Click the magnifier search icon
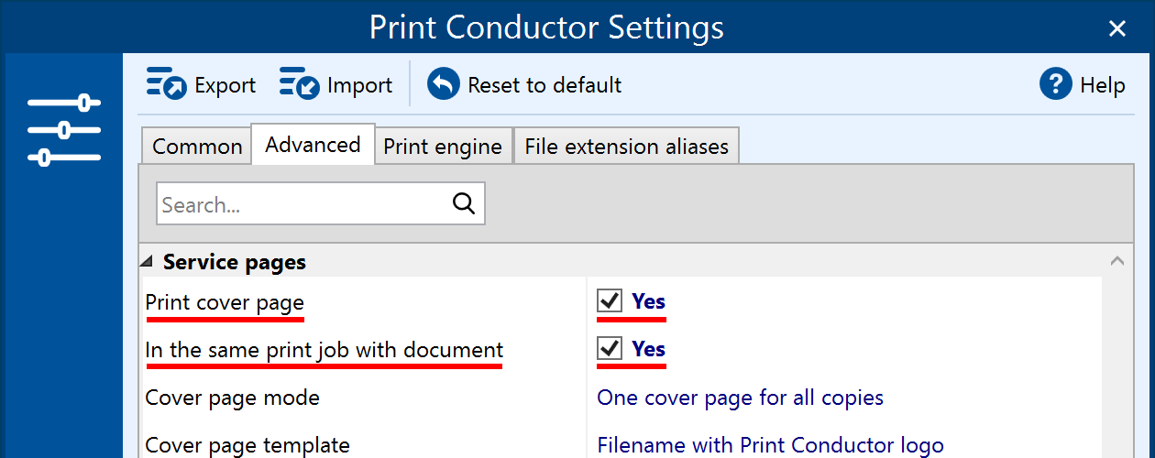This screenshot has height=458, width=1155. 464,203
